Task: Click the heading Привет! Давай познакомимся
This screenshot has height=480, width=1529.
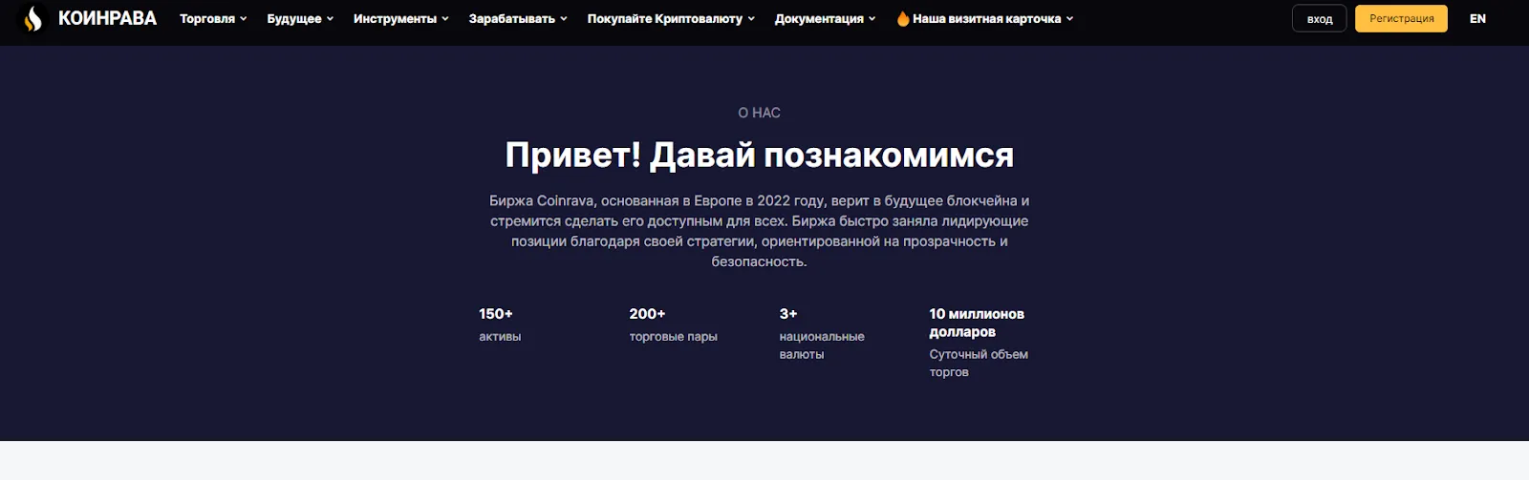Action: (x=760, y=155)
